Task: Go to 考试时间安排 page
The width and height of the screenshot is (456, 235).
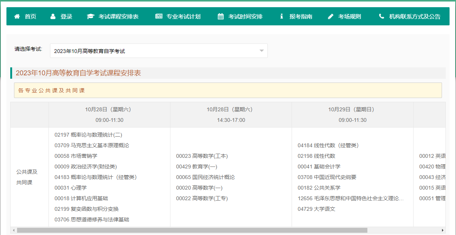Action: [245, 17]
